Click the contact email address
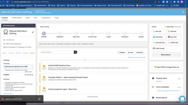This screenshot has height=105, width=188. click(x=14, y=44)
